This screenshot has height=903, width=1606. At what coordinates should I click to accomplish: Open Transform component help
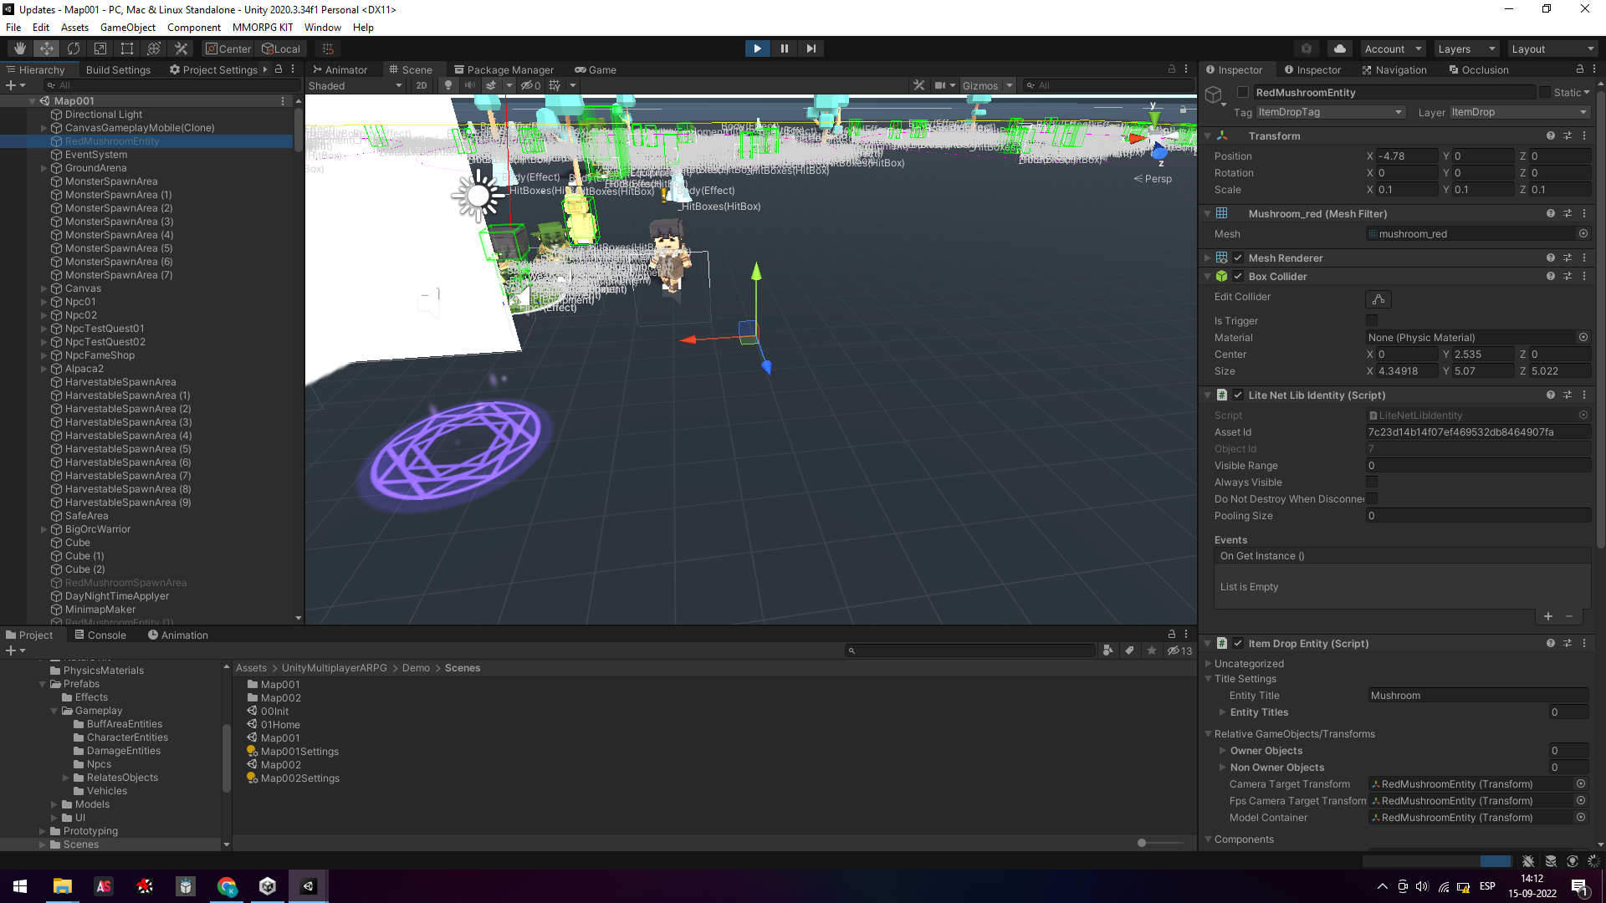coord(1551,135)
